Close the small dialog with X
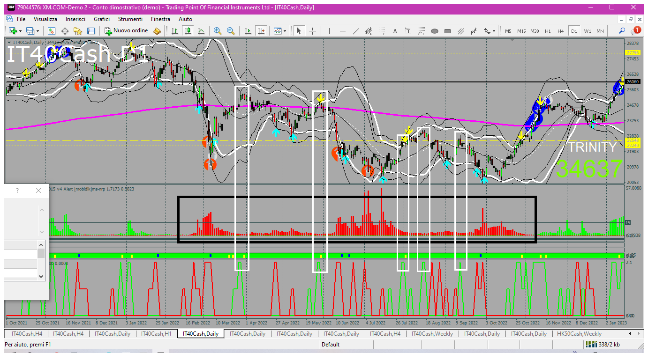The width and height of the screenshot is (648, 353). 38,191
